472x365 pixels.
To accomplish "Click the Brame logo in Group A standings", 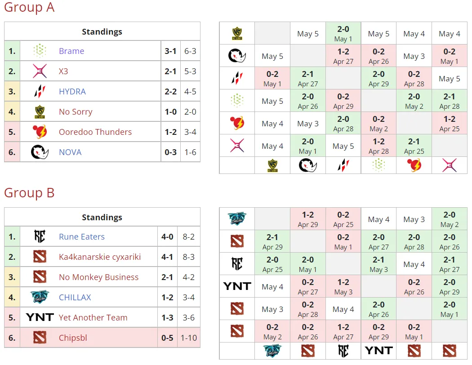I will (40, 51).
